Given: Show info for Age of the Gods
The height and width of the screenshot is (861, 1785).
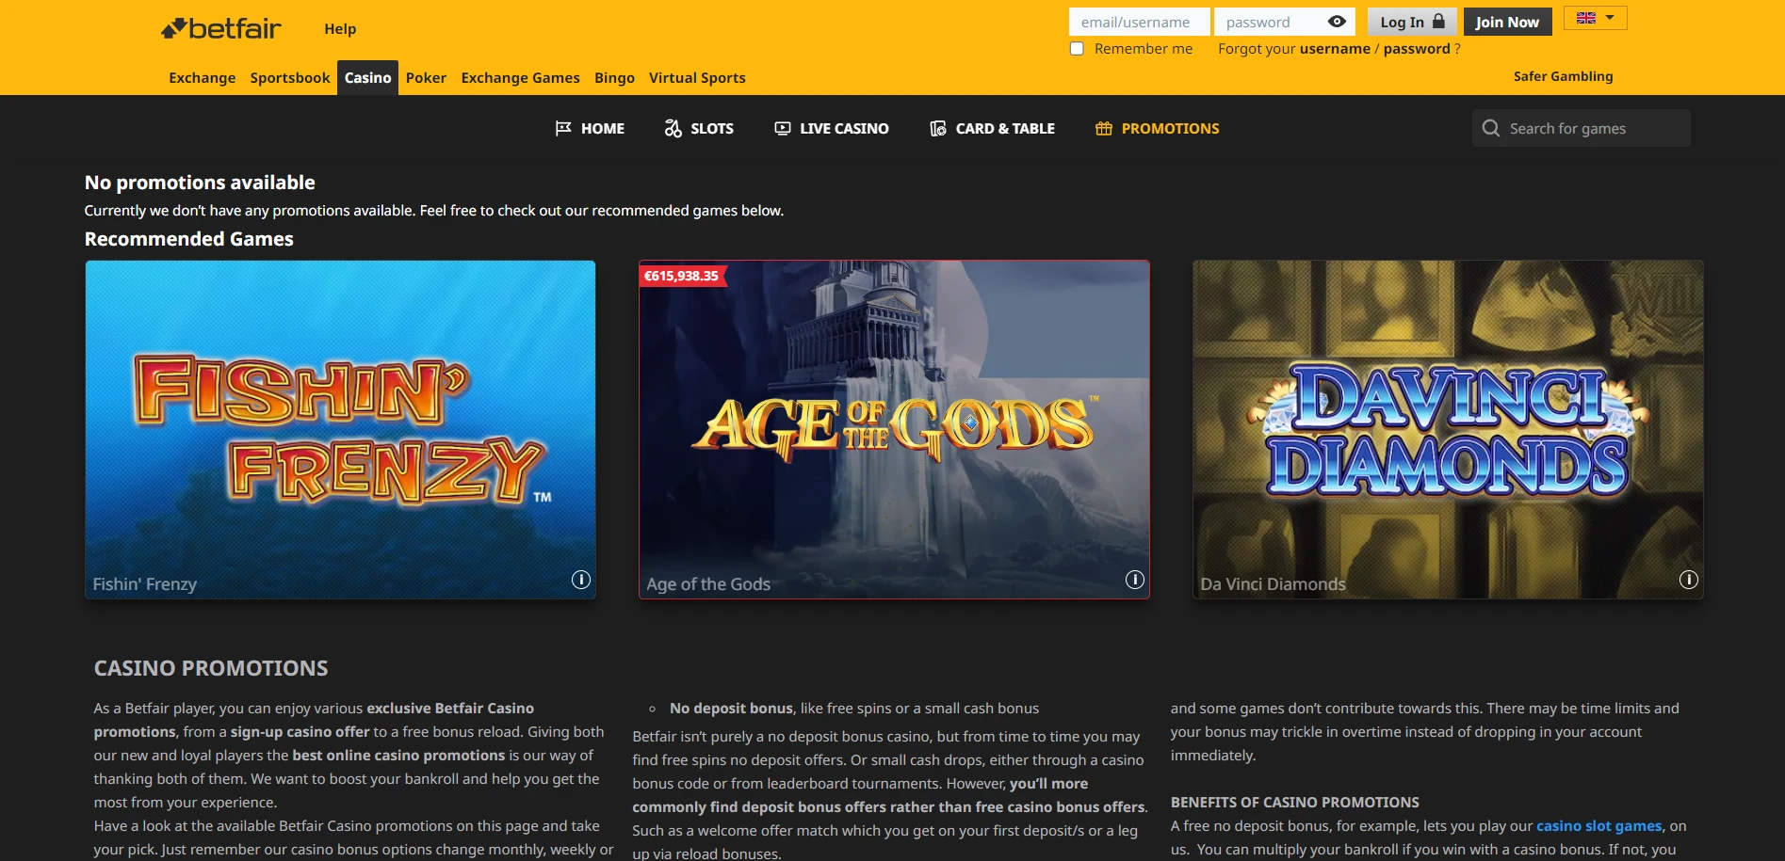Looking at the screenshot, I should (x=1135, y=580).
